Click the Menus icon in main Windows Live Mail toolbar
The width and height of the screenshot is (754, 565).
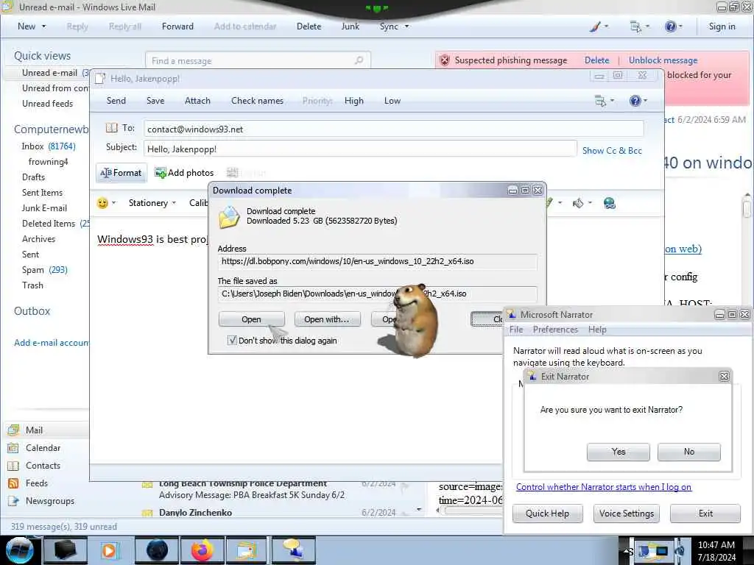pos(635,26)
